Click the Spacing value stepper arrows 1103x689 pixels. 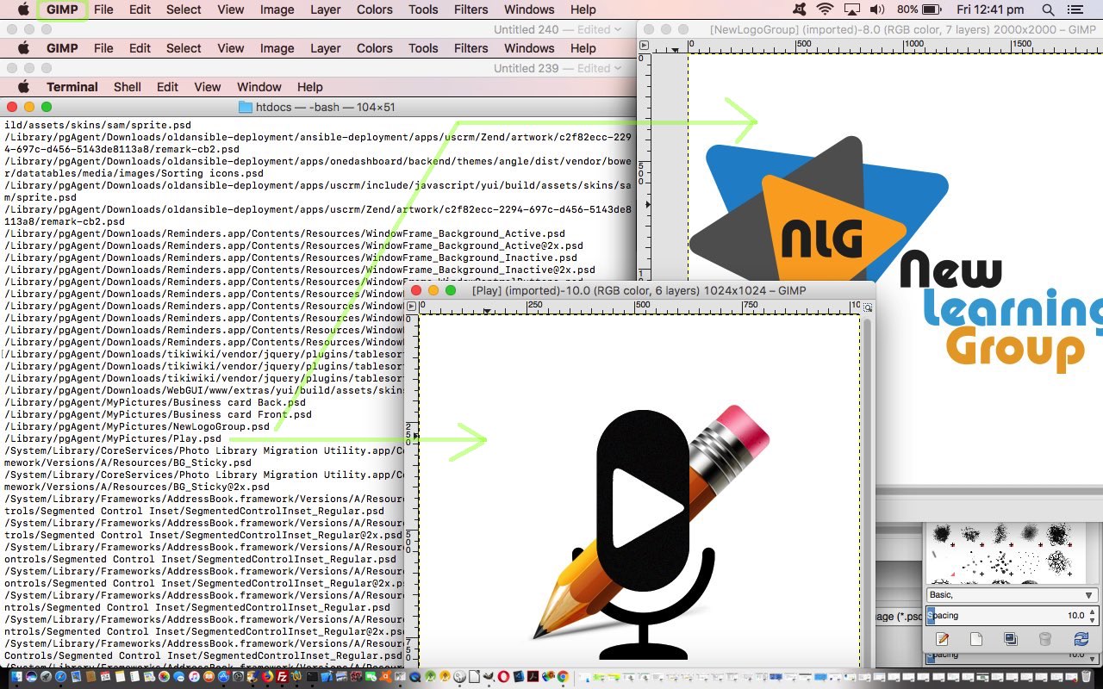[1093, 616]
